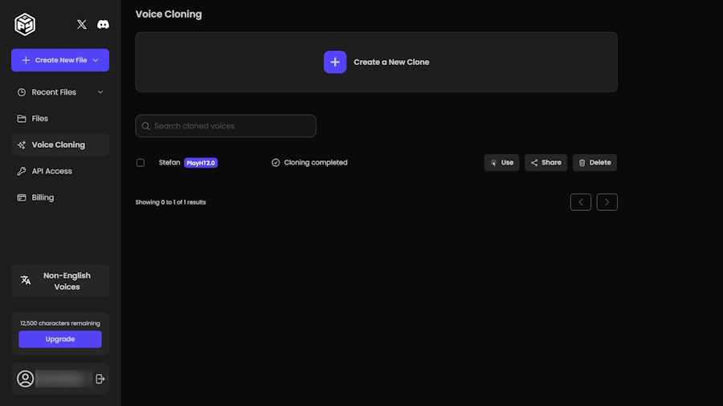The image size is (723, 406).
Task: Open API Access in the sidebar
Action: point(60,171)
